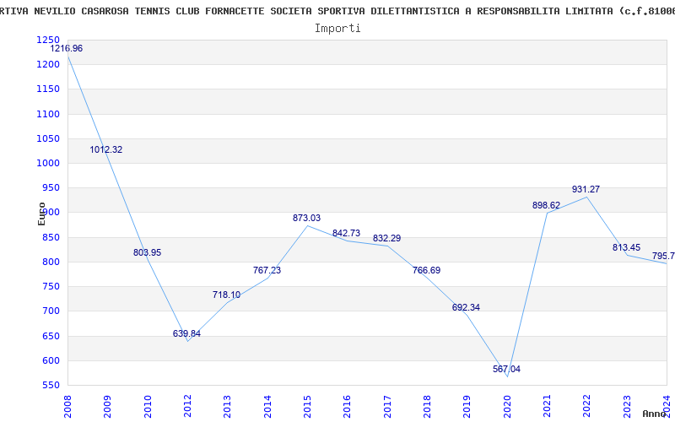This screenshot has height=422, width=675.
Task: Click the 650 y-axis tick label
Action: click(51, 336)
